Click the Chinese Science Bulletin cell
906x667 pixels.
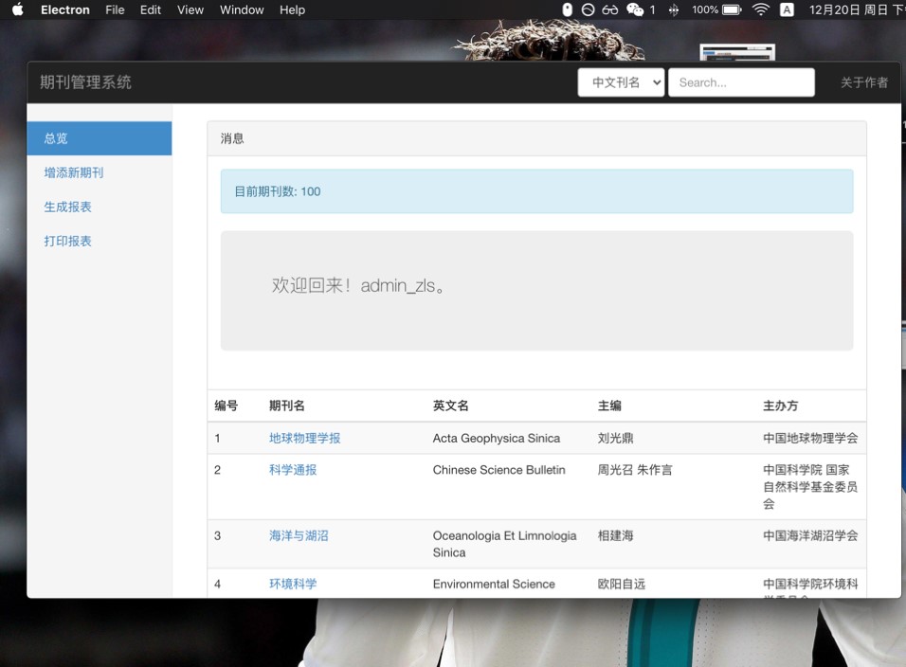499,470
